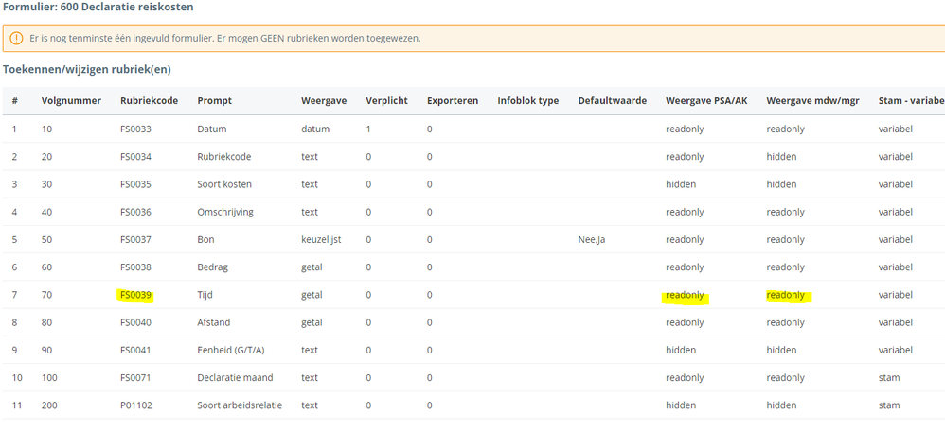Click the datum weergave value

coord(315,129)
